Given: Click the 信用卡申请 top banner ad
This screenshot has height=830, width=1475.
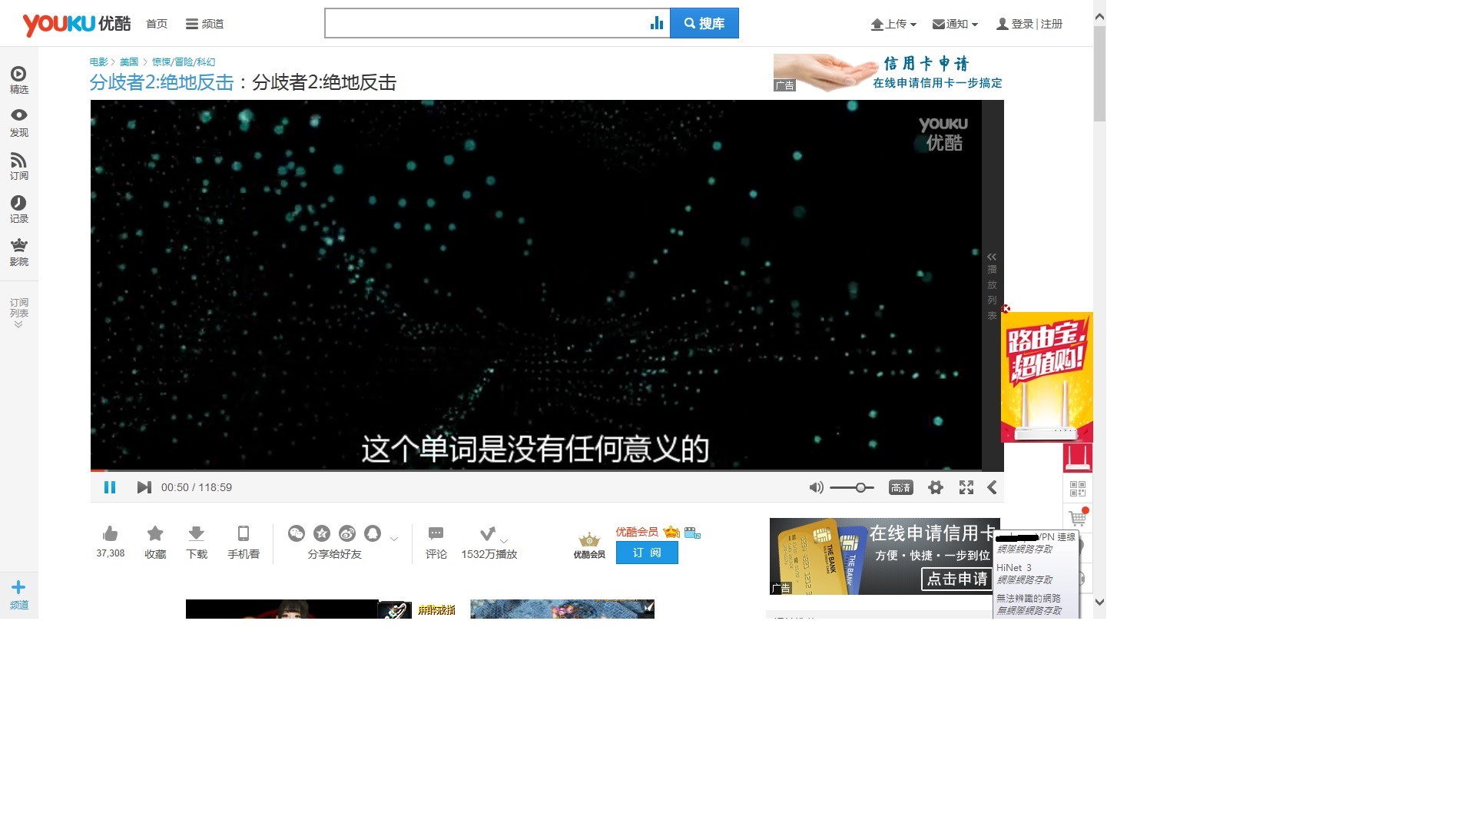Looking at the screenshot, I should 888,73.
